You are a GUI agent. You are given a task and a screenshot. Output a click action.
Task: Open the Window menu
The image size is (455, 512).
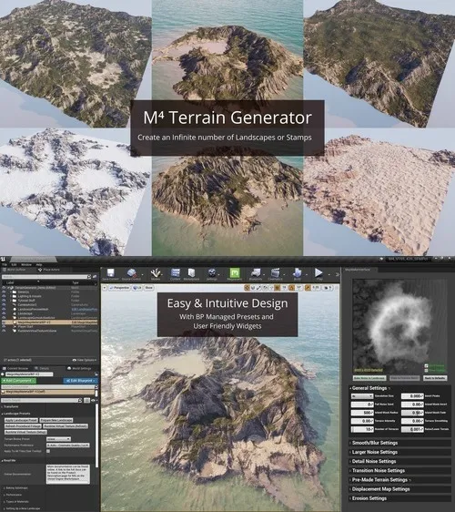tap(26, 264)
